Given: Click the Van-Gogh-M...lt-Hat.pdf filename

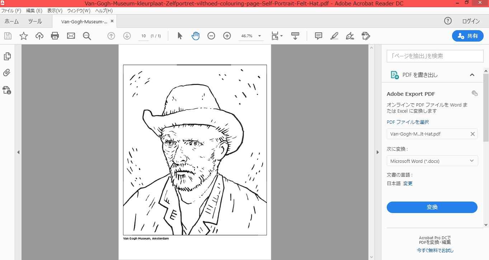Looking at the screenshot, I should coord(415,134).
